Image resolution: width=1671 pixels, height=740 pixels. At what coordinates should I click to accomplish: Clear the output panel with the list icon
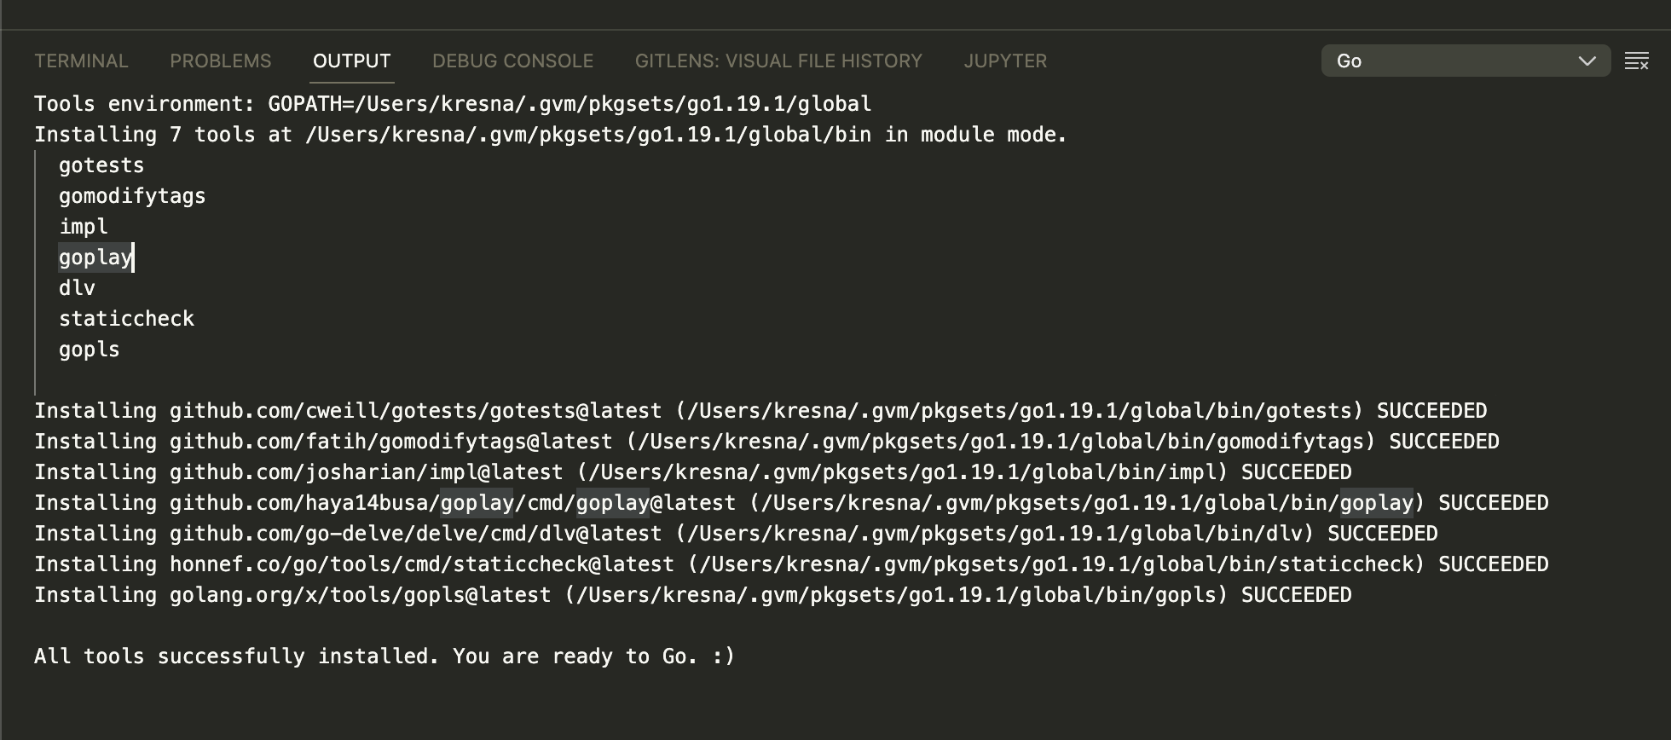pos(1636,61)
